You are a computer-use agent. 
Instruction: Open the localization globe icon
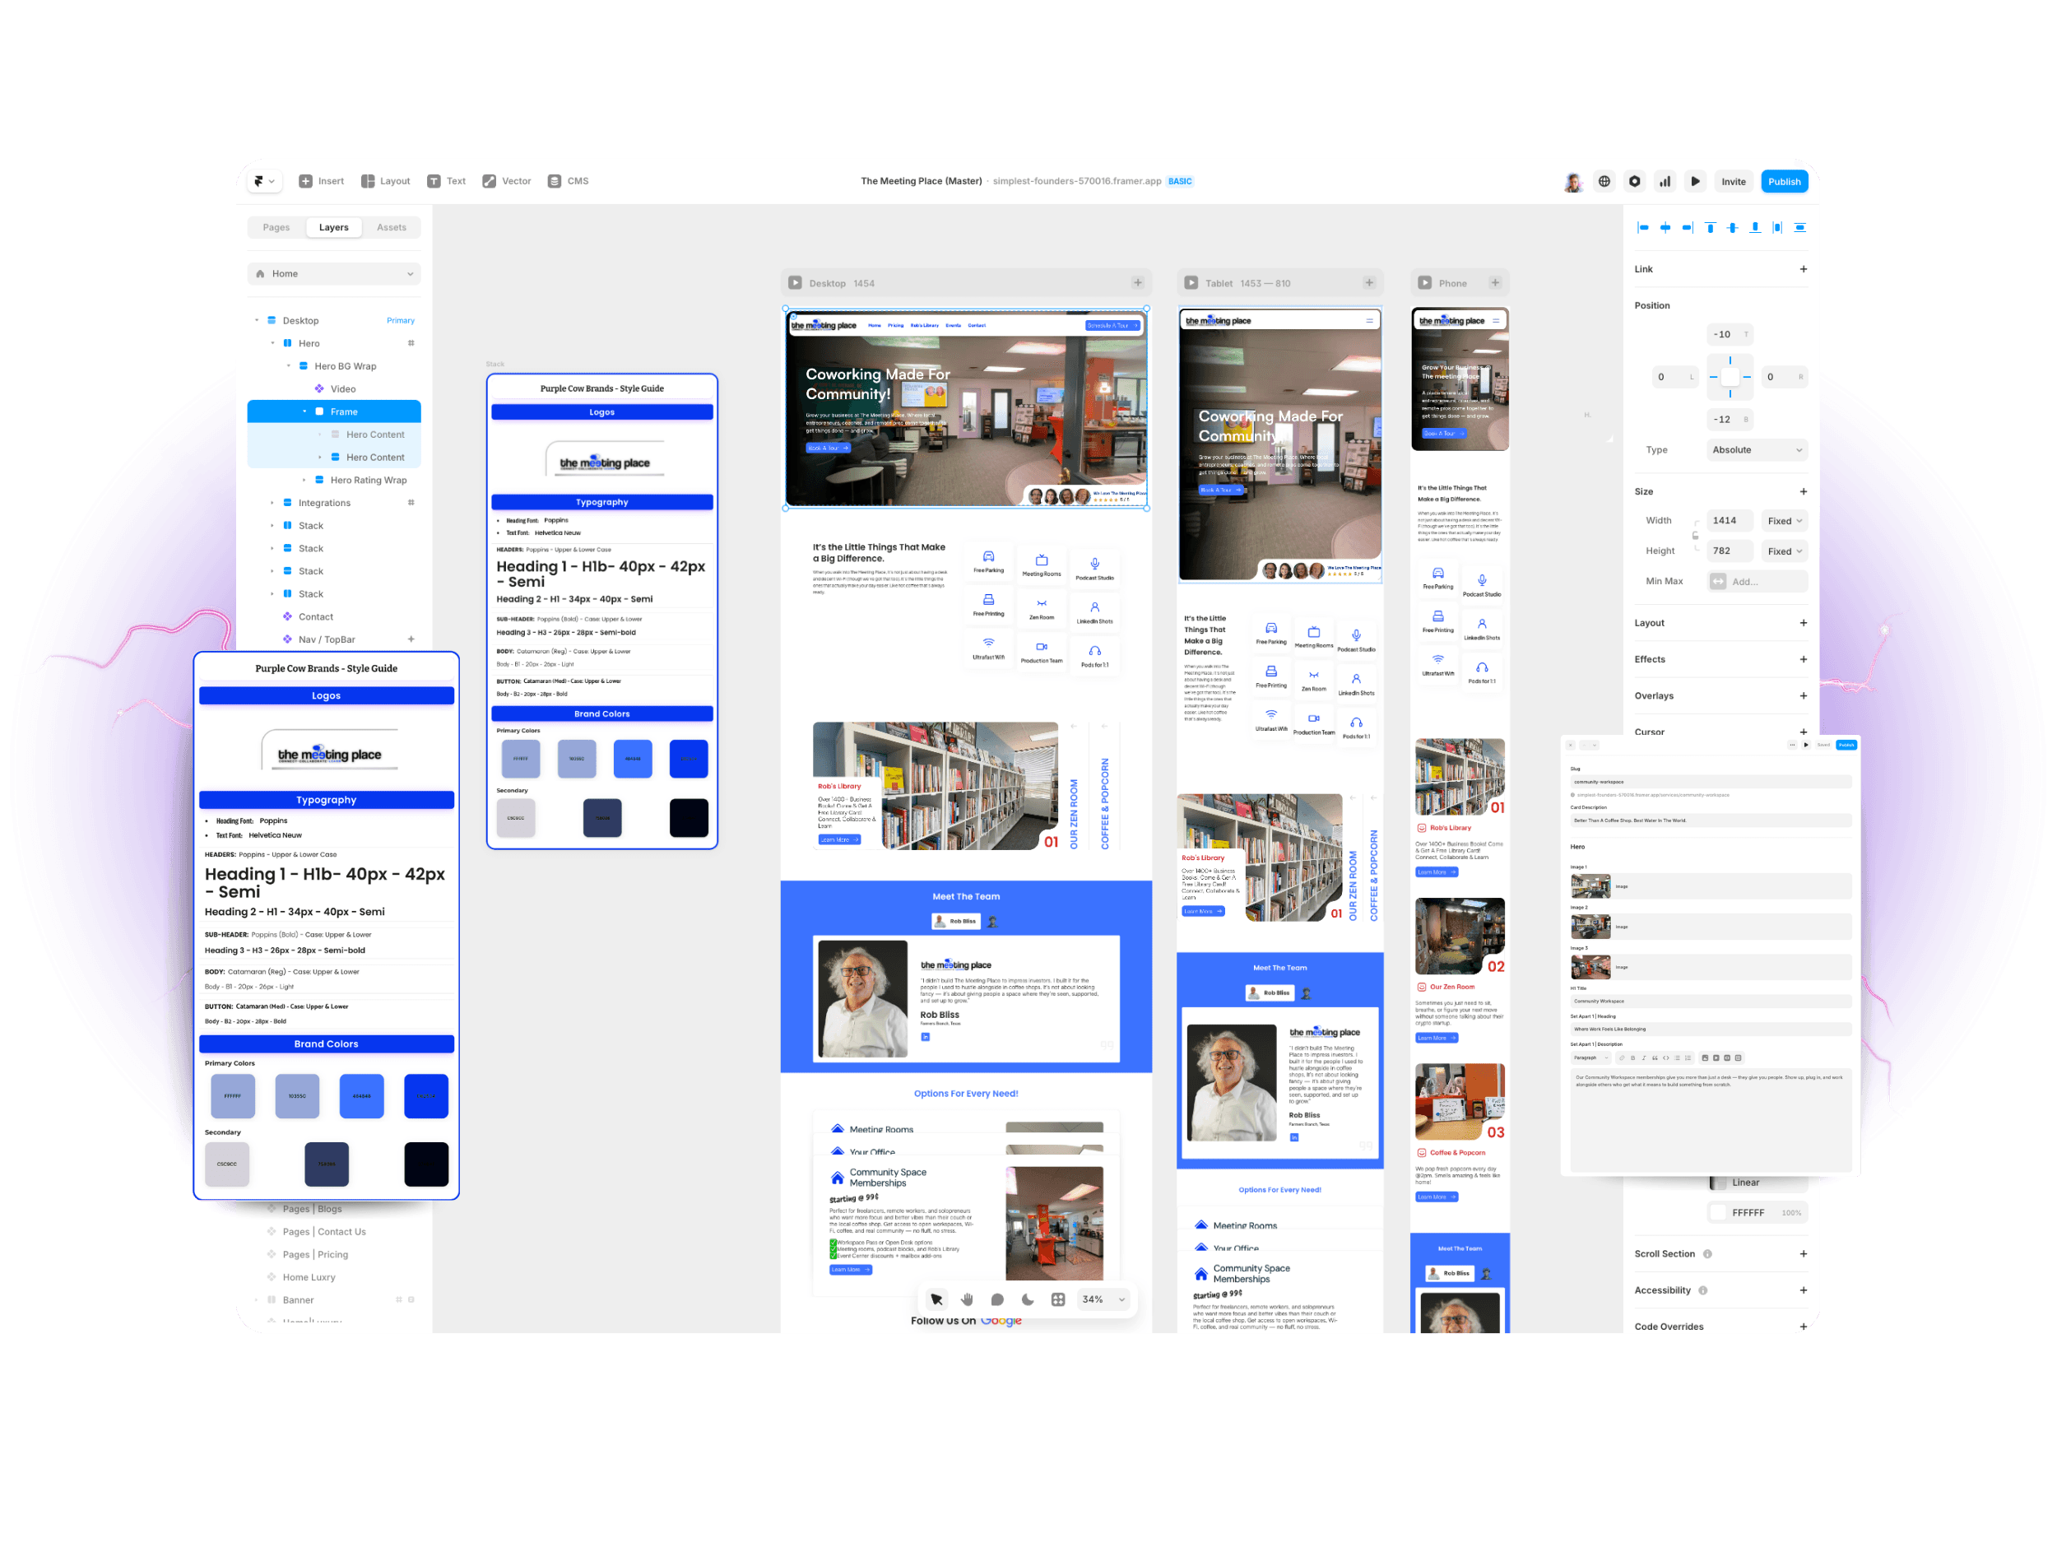[x=1604, y=181]
